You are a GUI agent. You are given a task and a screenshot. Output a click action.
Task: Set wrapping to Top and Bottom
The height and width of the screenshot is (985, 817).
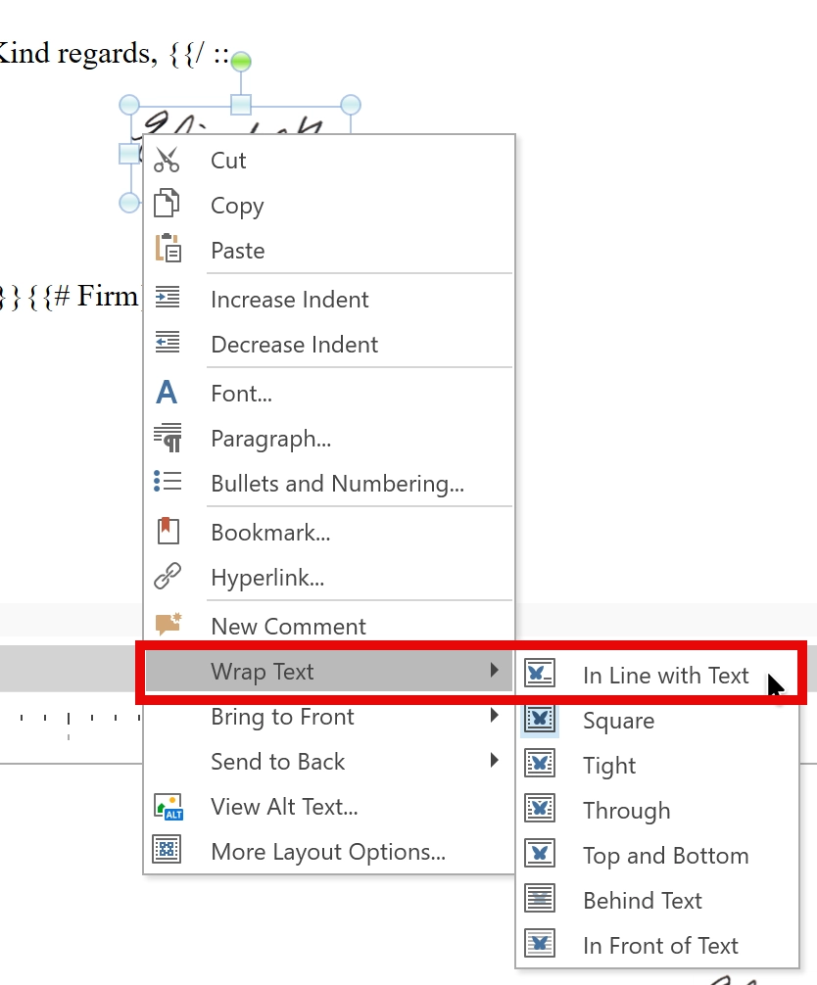point(657,856)
